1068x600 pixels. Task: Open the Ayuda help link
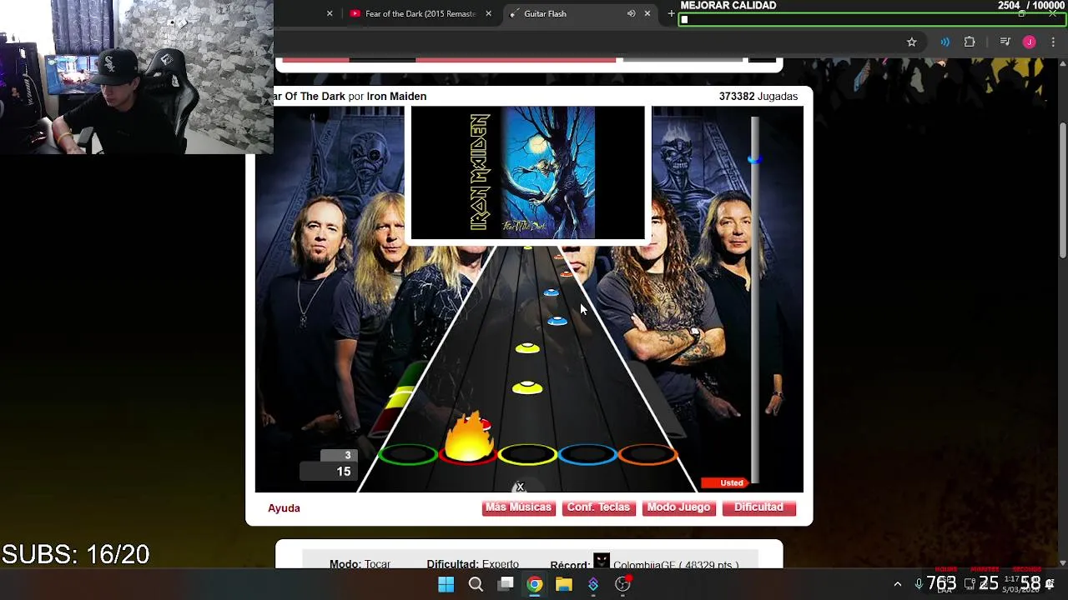click(284, 508)
